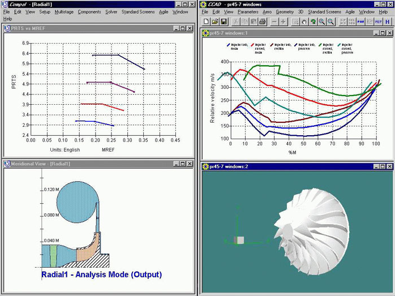Click the minus button in CCAD toolbar
The width and height of the screenshot is (395, 296).
pos(274,22)
